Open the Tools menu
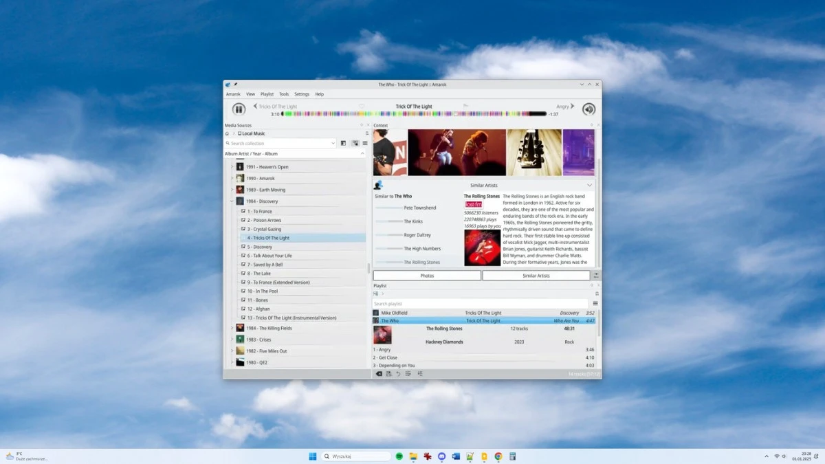 (284, 94)
